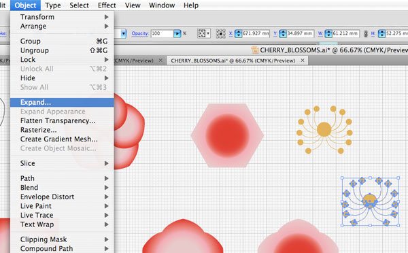This screenshot has width=408, height=253.
Task: Close the Object menu via its title
Action: (x=25, y=5)
